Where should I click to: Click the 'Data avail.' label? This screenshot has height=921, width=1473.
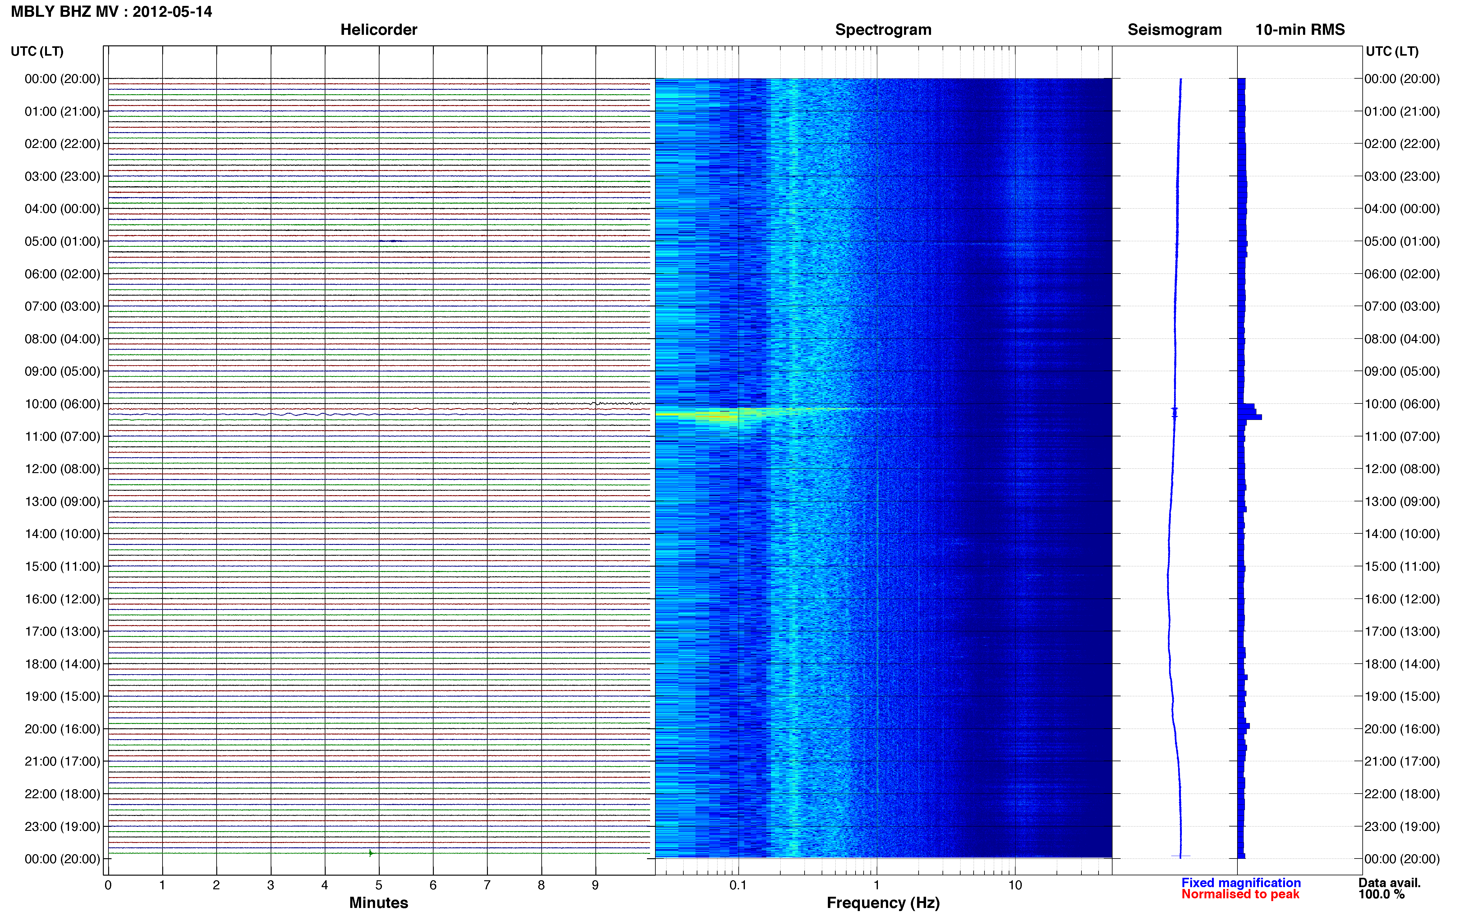tap(1390, 883)
